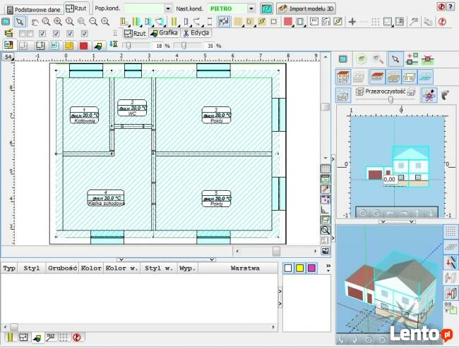Click the crosshair plus tool icon

352,22
